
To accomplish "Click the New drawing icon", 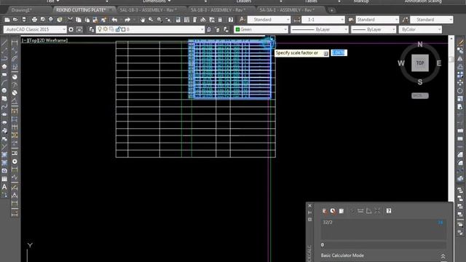I will coord(7,20).
